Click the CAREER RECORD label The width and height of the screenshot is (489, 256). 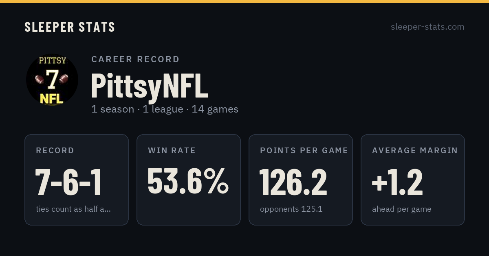click(135, 59)
